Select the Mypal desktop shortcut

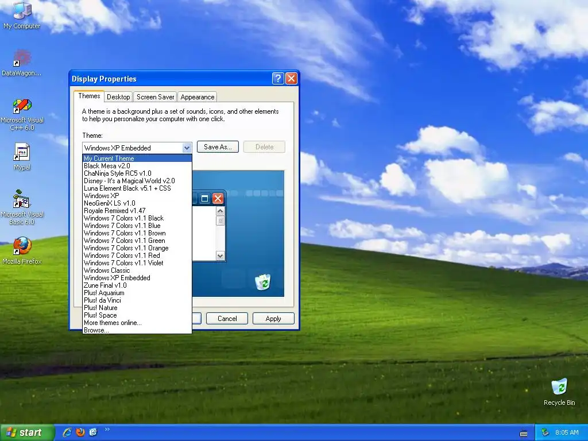click(x=22, y=157)
